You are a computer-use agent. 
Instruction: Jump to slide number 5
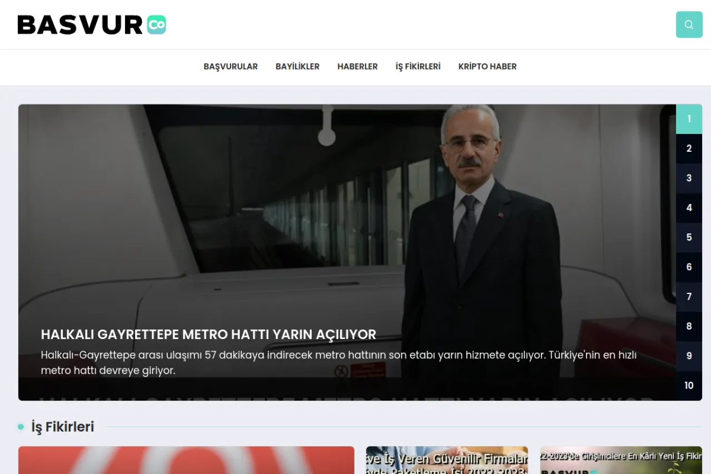[x=689, y=237]
